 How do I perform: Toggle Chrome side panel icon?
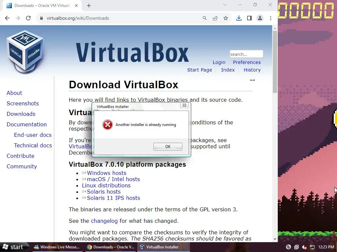point(249,18)
